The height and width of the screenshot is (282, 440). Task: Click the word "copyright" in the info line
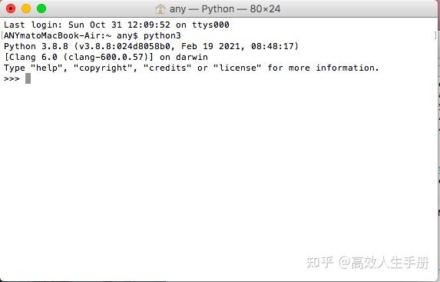pyautogui.click(x=103, y=68)
